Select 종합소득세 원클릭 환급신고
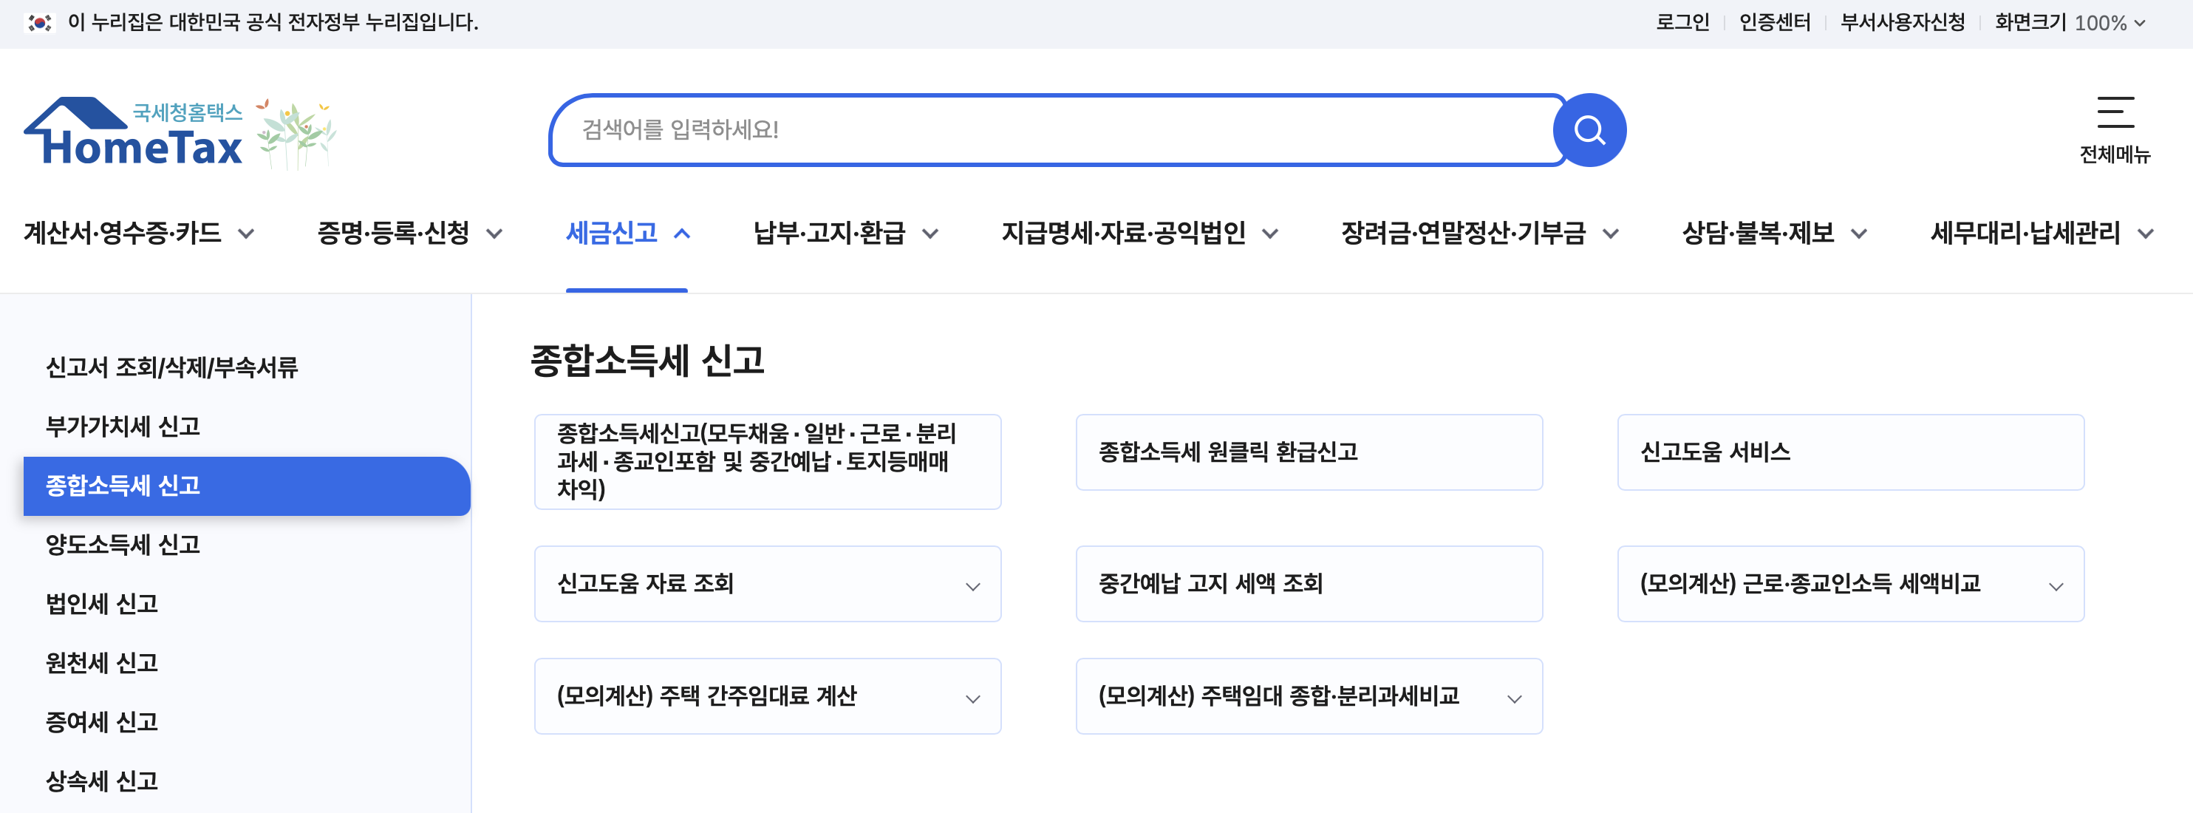Image resolution: width=2193 pixels, height=813 pixels. point(1308,452)
